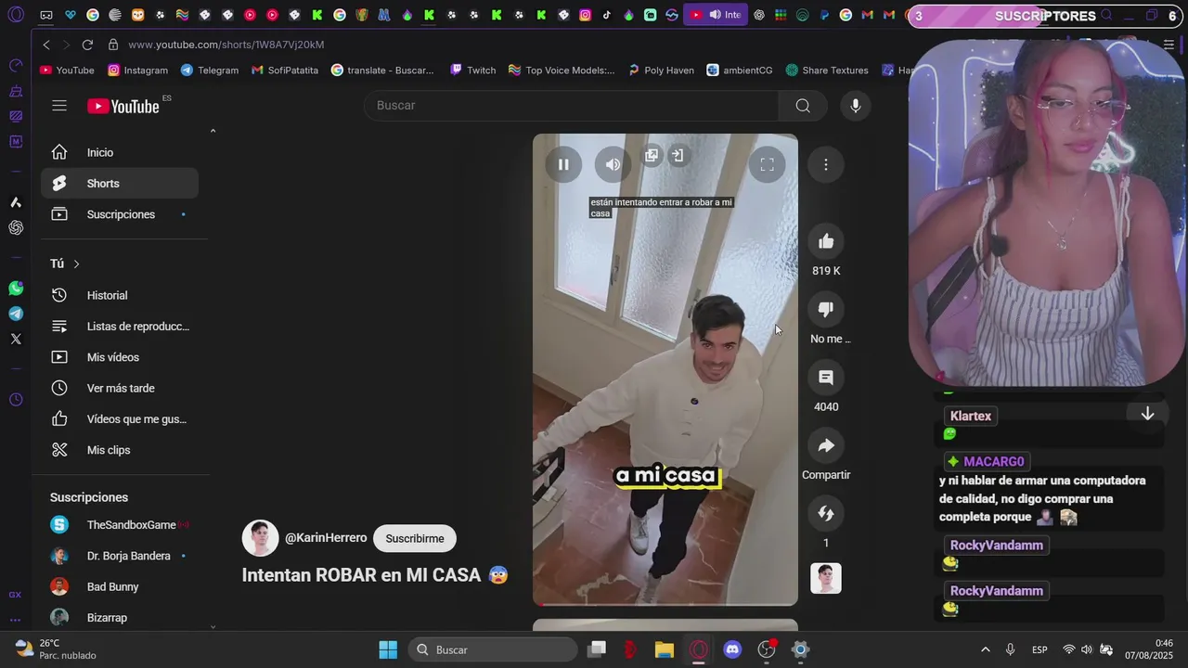Go to the YouTube home logo

tap(124, 106)
